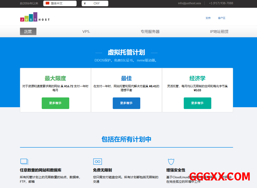
Task: Open the 专用服务器 menu item
Action: pos(150,32)
